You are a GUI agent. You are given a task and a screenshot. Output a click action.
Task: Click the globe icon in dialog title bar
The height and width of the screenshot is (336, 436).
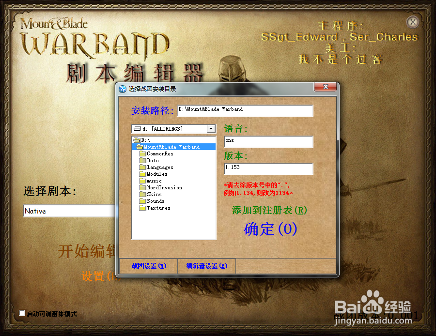[x=123, y=89]
